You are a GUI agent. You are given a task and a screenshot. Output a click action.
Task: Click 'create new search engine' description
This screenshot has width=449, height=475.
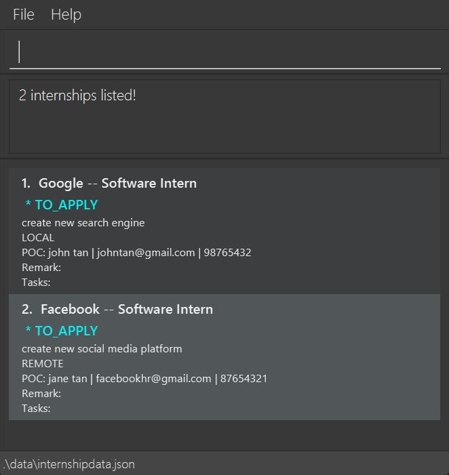83,223
